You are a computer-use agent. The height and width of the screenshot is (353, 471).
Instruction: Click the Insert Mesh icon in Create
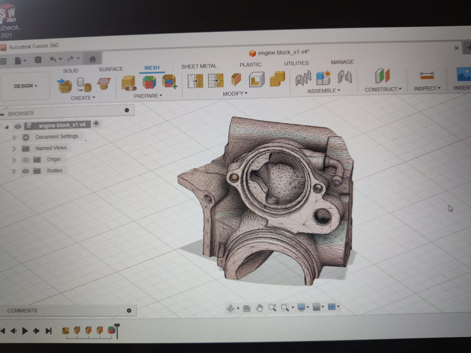[x=65, y=85]
